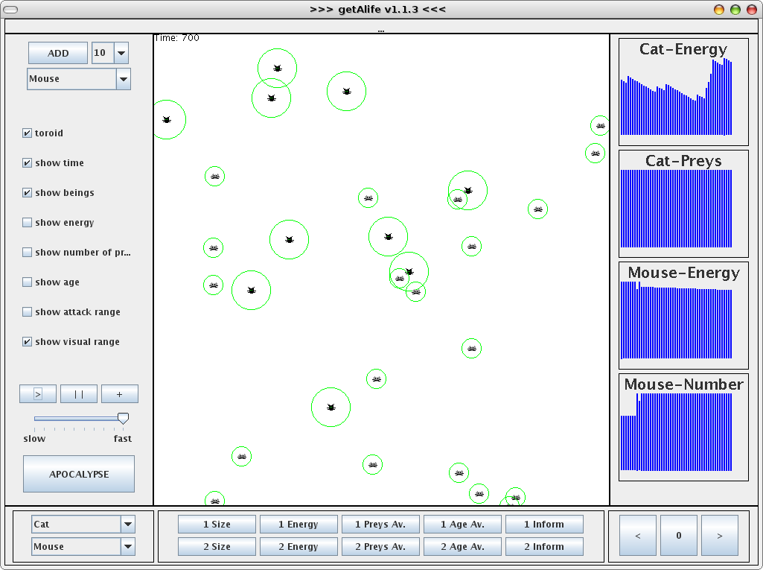Click the ellipsis handle above the simulation area

(x=381, y=31)
